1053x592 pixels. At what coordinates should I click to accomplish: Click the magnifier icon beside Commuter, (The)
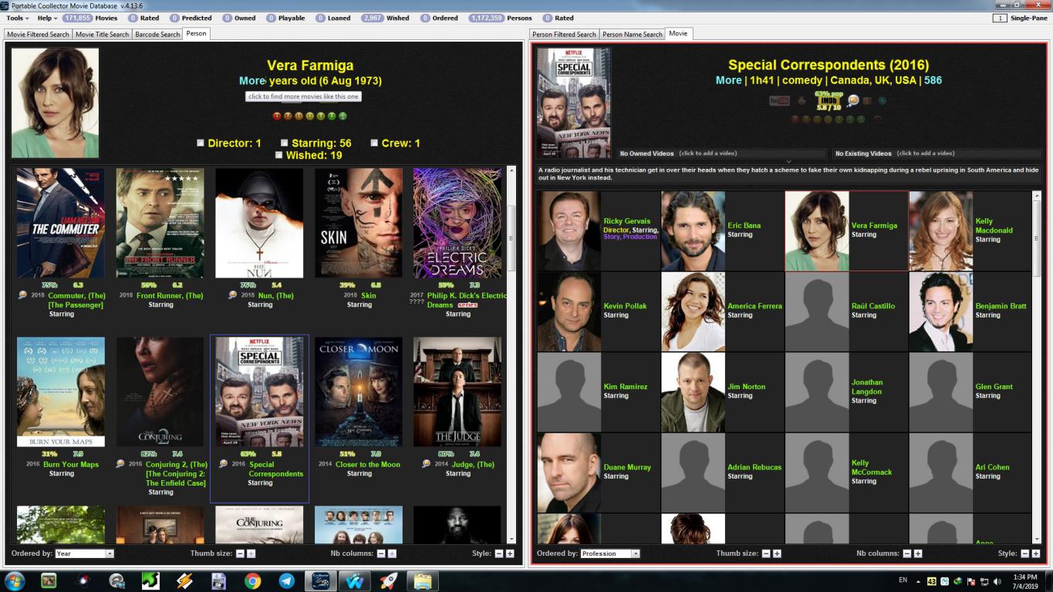click(22, 295)
